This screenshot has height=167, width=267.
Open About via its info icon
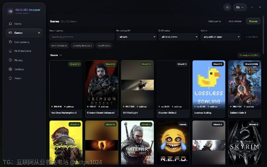[10, 78]
